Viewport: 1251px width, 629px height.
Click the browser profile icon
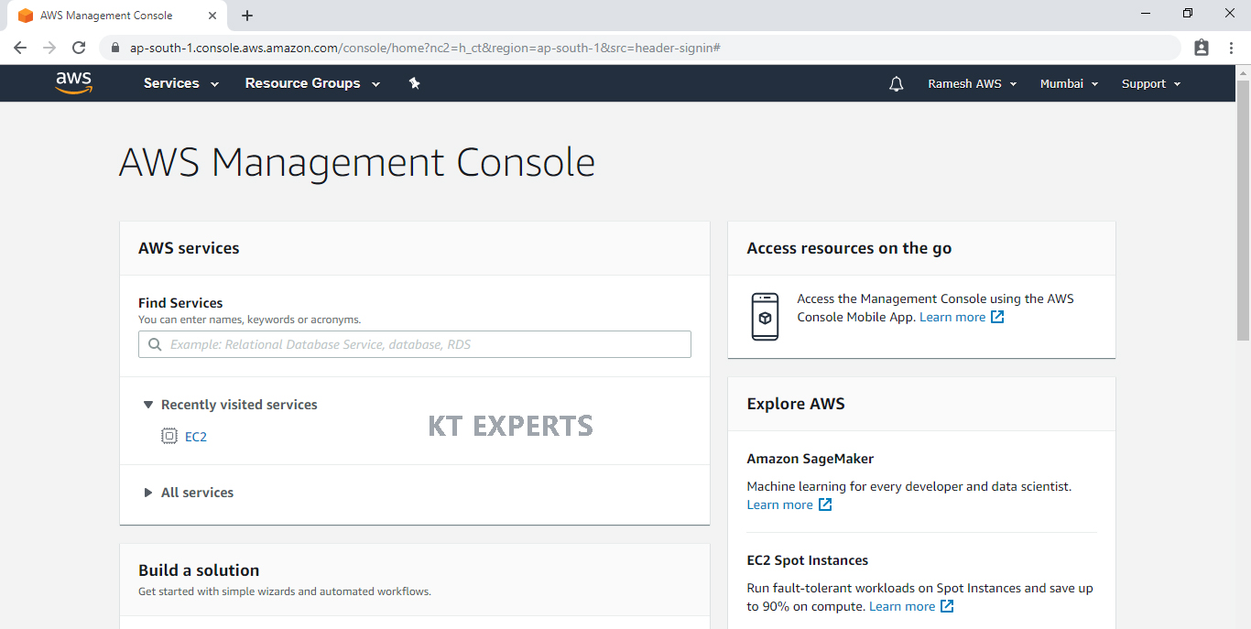[1202, 48]
